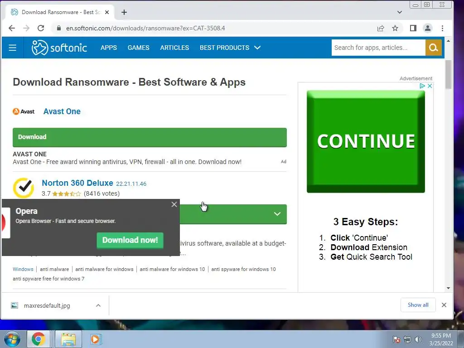Open the media player taskbar icon
Screen dimensions: 464x348
(96, 339)
